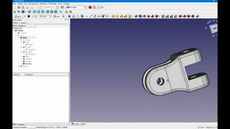230x129 pixels.
Task: Switch to the Задачи tab
Action: pyautogui.click(x=23, y=23)
